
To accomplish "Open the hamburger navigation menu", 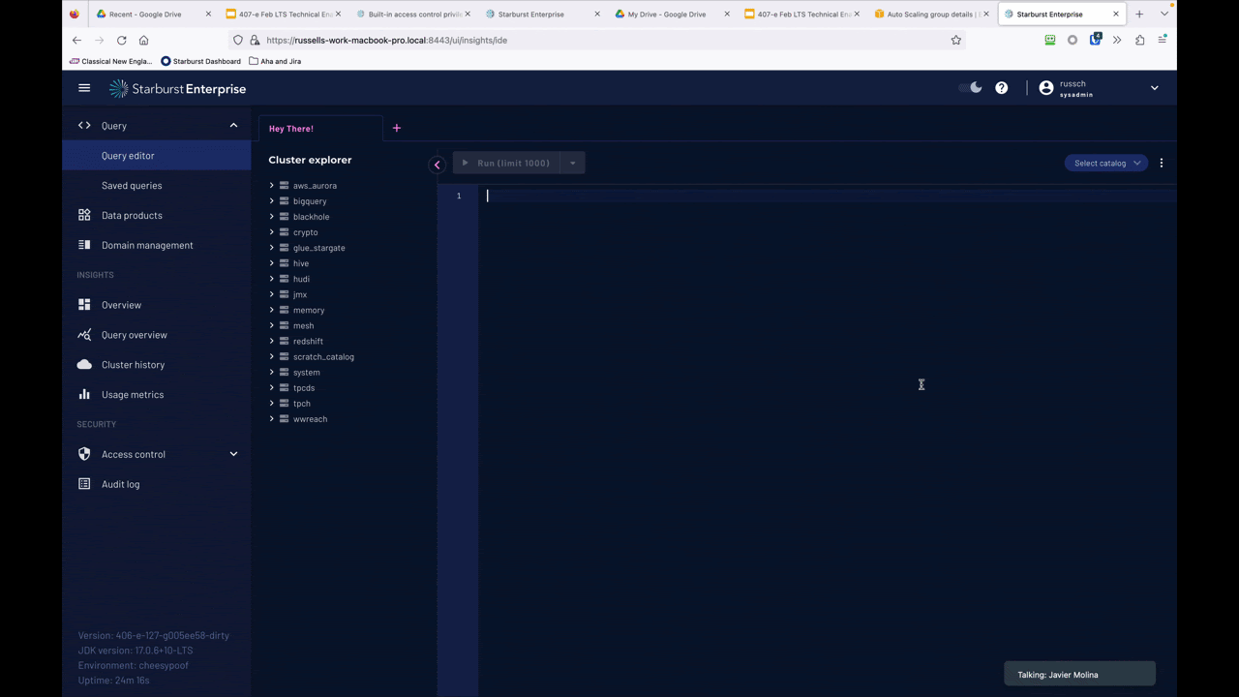I will coord(84,88).
